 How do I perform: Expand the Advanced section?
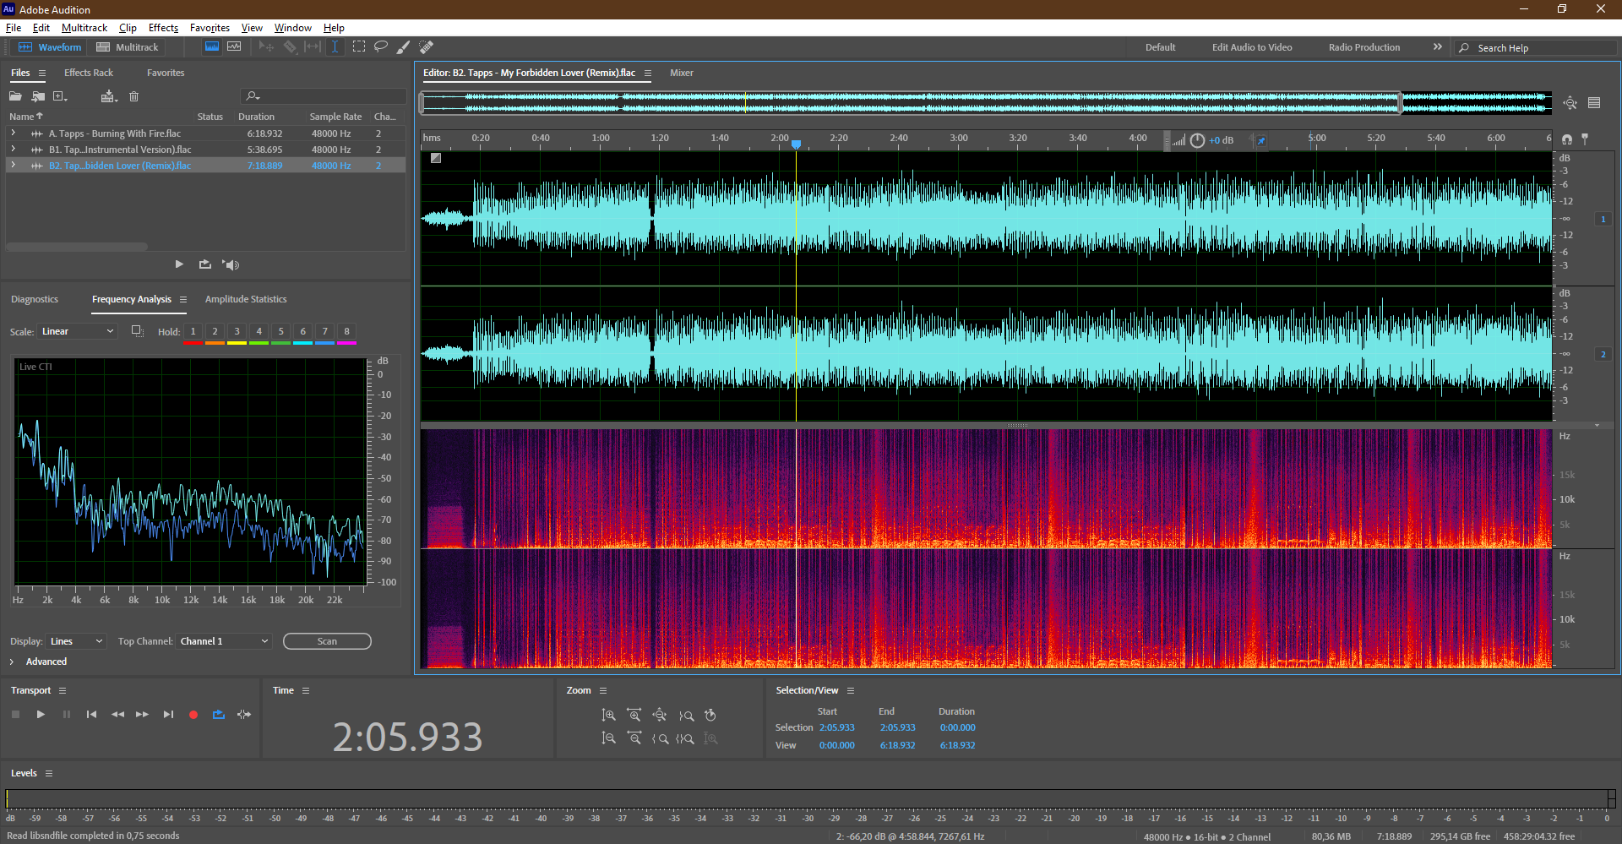(12, 662)
